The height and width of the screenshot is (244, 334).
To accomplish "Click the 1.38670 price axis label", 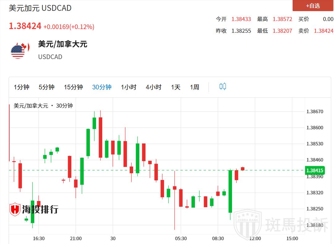I will [x=315, y=111].
